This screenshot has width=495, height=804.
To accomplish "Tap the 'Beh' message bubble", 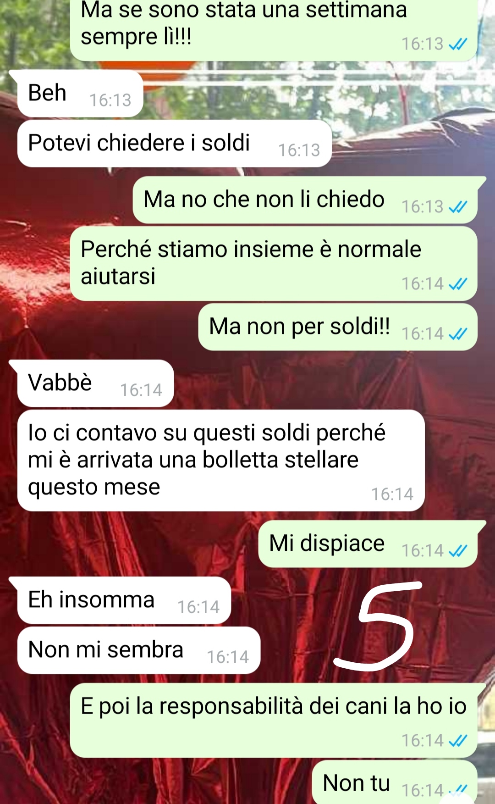I will (x=80, y=94).
